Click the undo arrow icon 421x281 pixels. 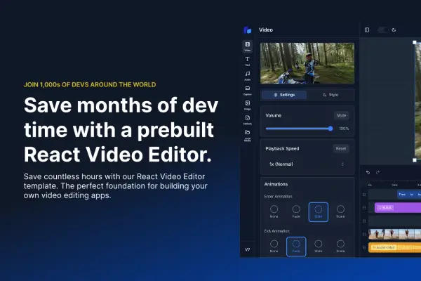[x=368, y=172]
